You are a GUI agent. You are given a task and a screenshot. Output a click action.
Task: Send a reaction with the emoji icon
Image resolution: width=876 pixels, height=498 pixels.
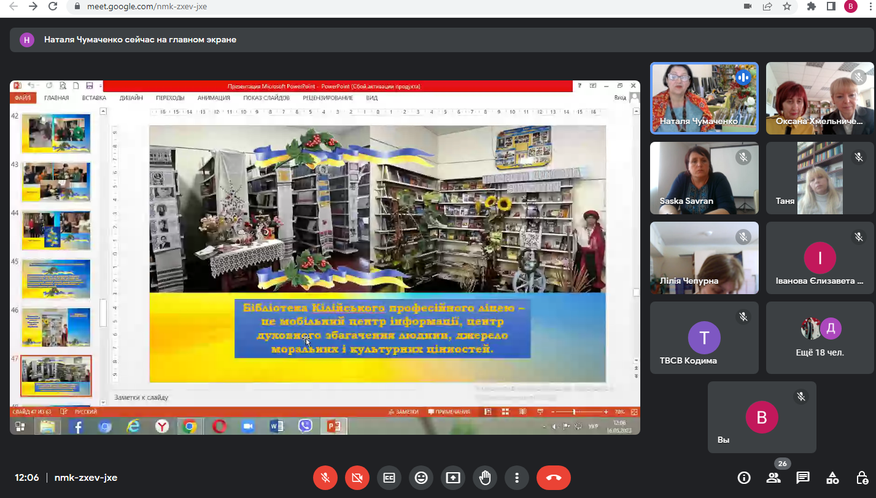(421, 478)
